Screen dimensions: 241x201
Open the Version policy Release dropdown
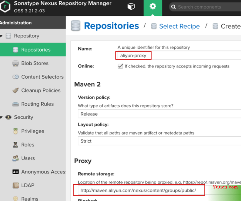(x=159, y=114)
